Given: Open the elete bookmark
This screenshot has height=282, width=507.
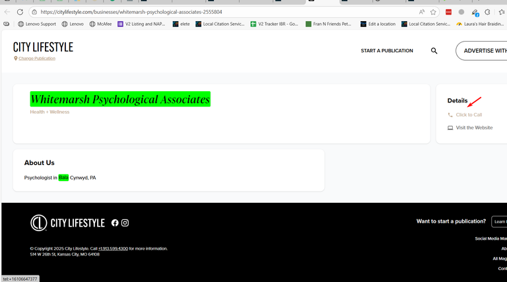Looking at the screenshot, I should click(182, 24).
